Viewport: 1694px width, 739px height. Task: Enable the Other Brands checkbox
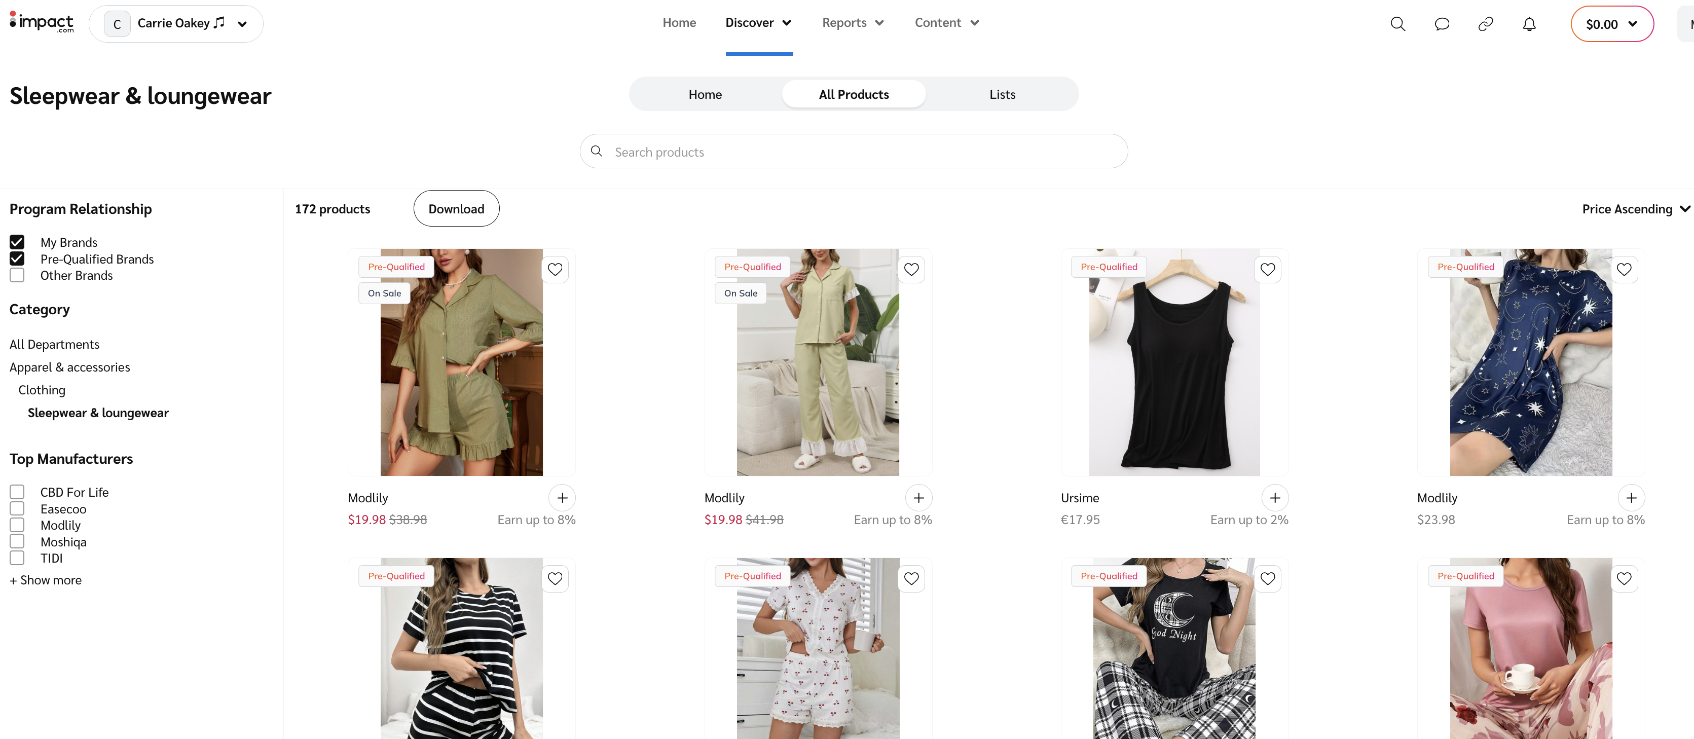(x=17, y=275)
